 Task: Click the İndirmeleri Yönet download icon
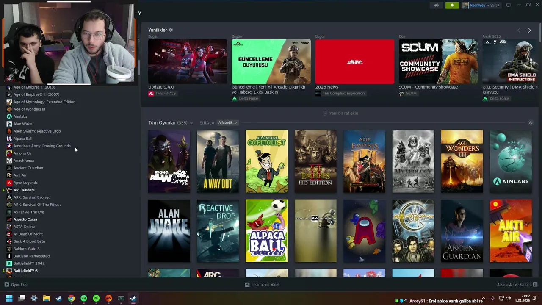pos(247,285)
